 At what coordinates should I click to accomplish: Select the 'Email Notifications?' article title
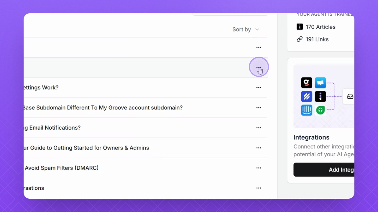pos(52,128)
